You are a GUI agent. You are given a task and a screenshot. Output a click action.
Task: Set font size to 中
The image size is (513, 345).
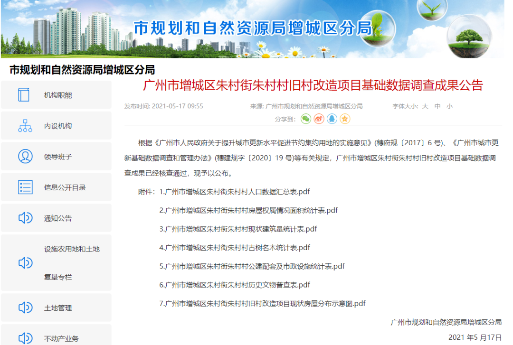click(x=437, y=106)
